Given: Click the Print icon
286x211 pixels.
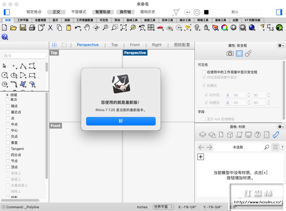Looking at the screenshot, I should point(32,28).
